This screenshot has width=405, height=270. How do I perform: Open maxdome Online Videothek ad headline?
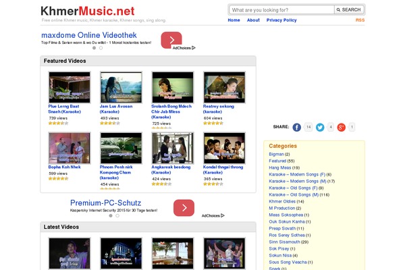(x=89, y=35)
